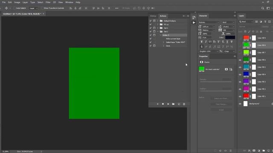Viewport: 273px width, 153px height.
Task: Collapse the Action 3 steps
Action: (x=160, y=35)
